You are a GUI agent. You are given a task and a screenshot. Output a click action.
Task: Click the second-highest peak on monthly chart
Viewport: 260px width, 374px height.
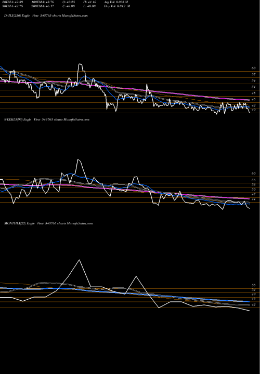136,276
